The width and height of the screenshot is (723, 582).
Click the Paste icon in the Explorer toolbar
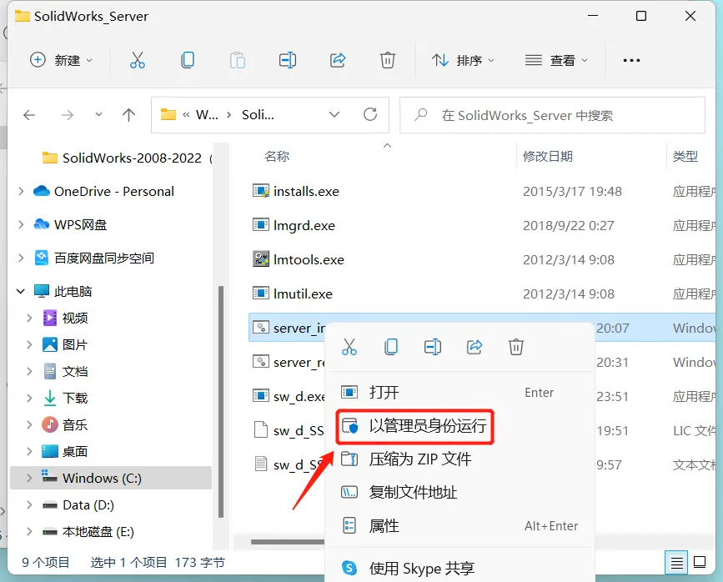(x=238, y=60)
